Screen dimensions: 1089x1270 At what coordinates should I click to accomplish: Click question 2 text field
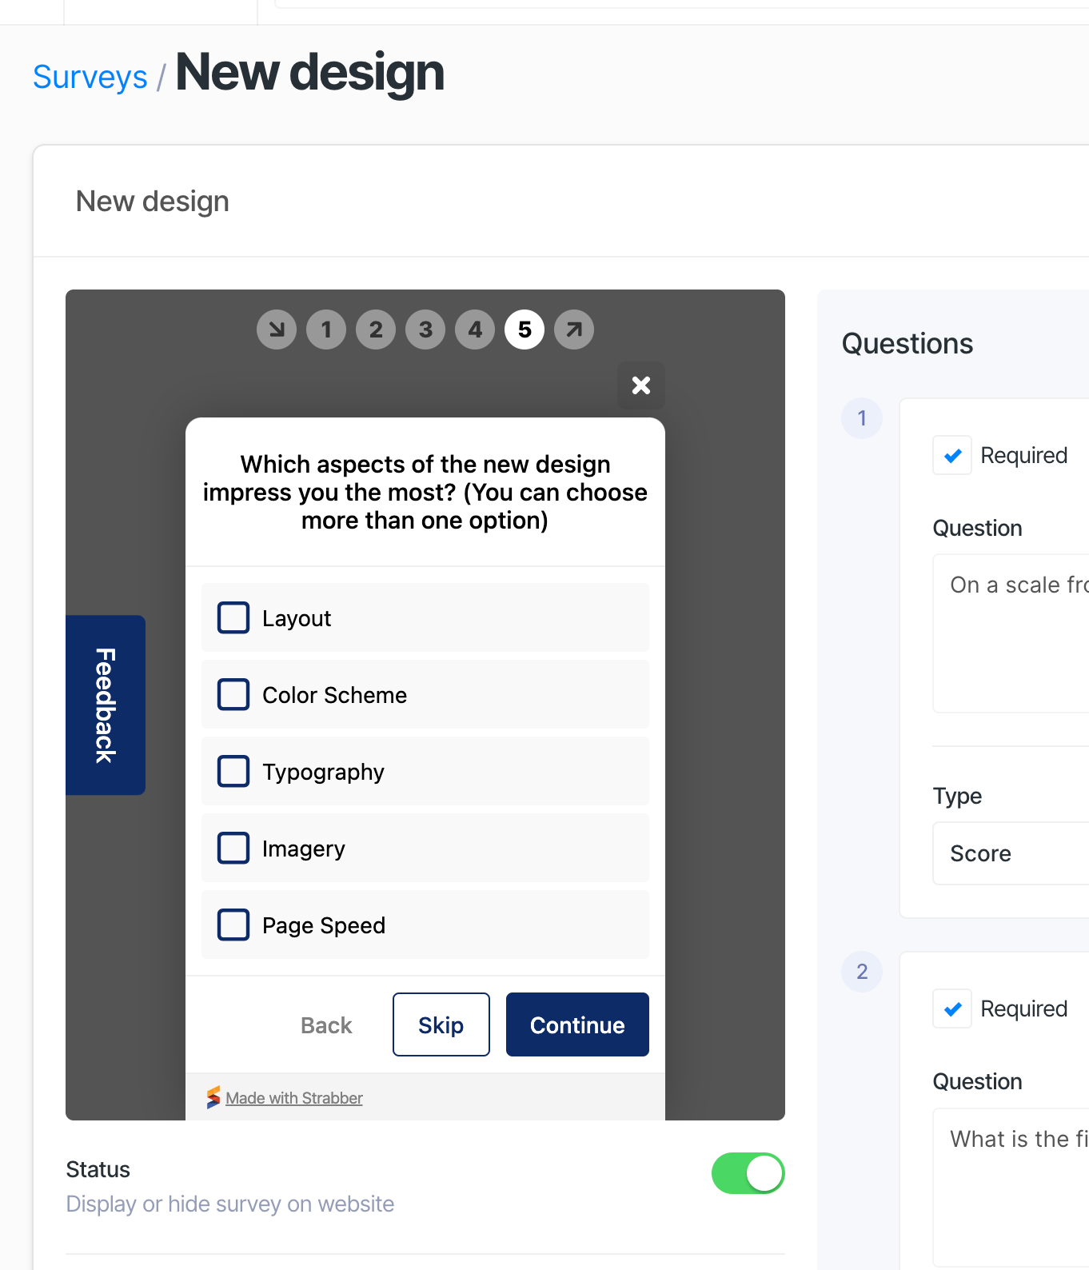1011,1187
